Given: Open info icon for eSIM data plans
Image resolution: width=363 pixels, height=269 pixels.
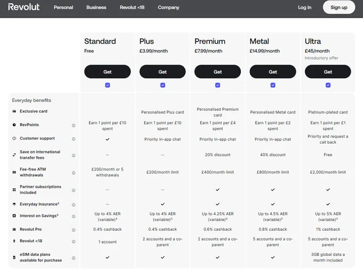Looking at the screenshot, I should [x=74, y=258].
